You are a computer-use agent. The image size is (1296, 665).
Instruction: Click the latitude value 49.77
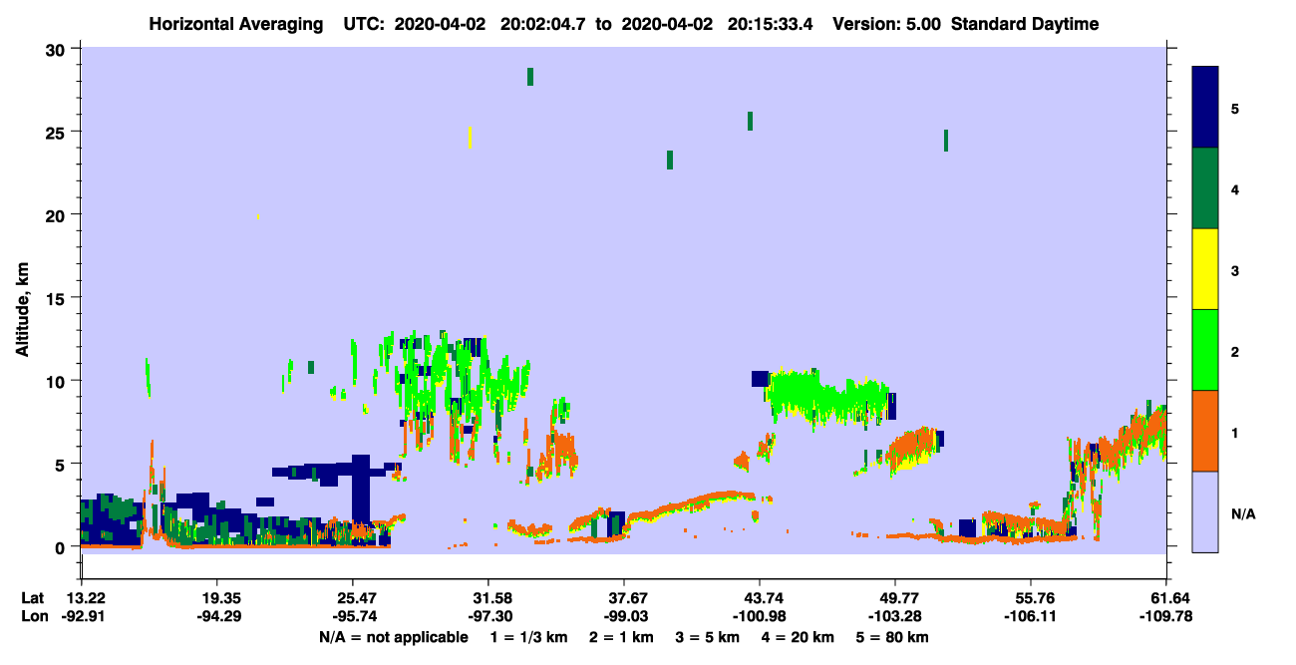pos(895,598)
